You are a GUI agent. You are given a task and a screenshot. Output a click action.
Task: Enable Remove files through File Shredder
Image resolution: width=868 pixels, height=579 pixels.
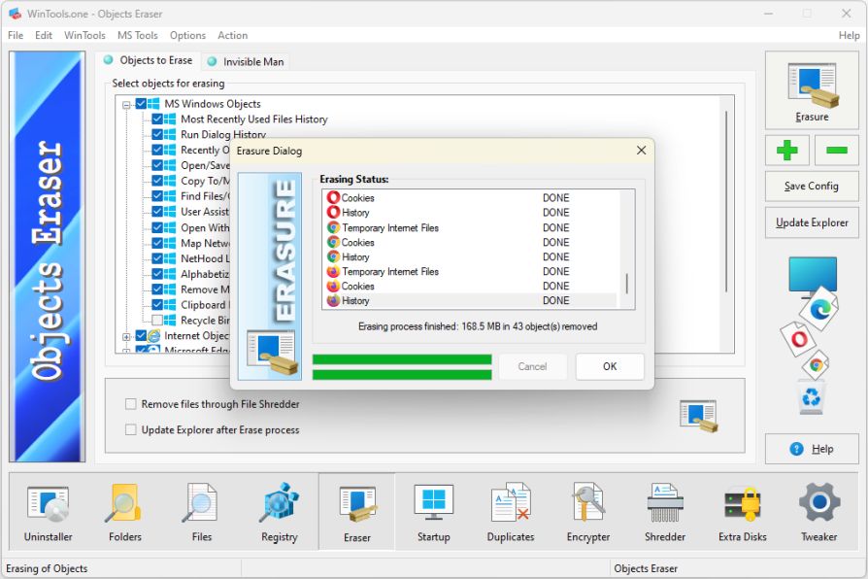(131, 404)
